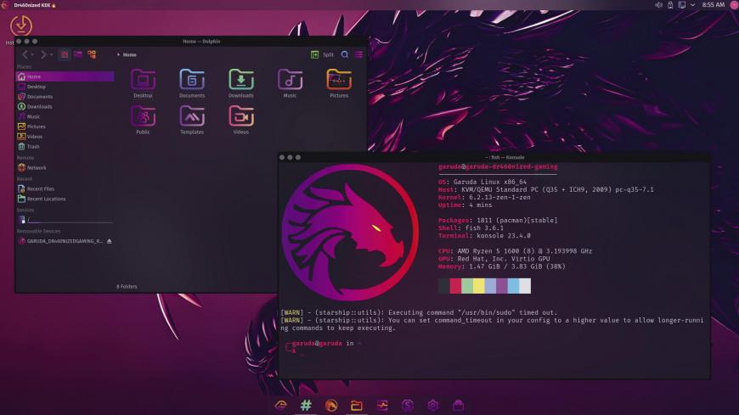Switch Dolphin to details tree view
This screenshot has width=739, height=415.
coord(92,54)
